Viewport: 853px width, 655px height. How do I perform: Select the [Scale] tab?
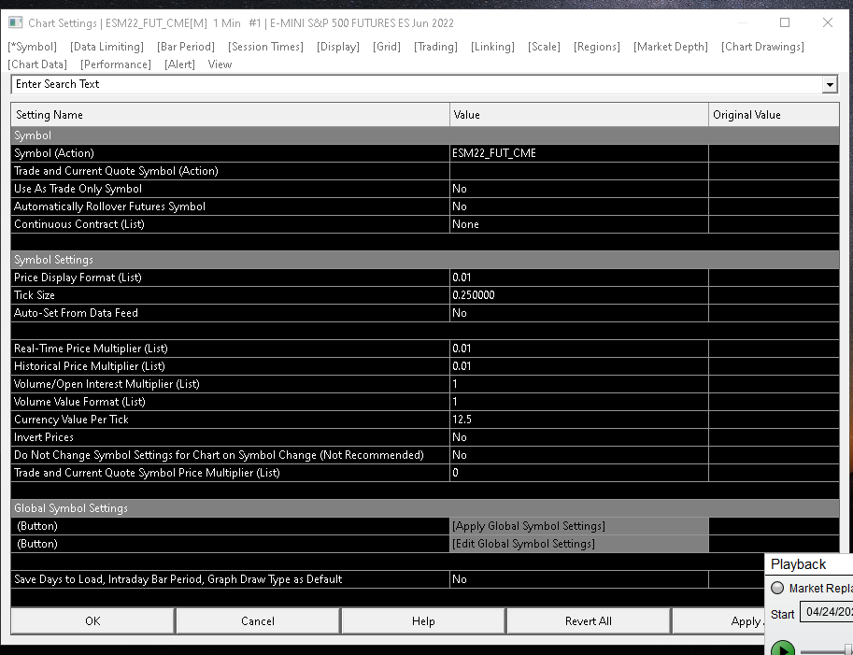pyautogui.click(x=544, y=47)
